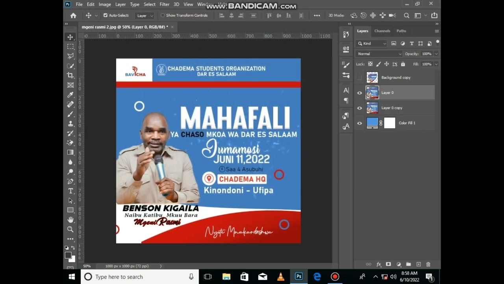Select the Rectangle shape tool
This screenshot has width=504, height=284.
point(70,210)
